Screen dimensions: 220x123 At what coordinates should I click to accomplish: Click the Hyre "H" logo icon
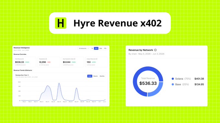pos(60,23)
